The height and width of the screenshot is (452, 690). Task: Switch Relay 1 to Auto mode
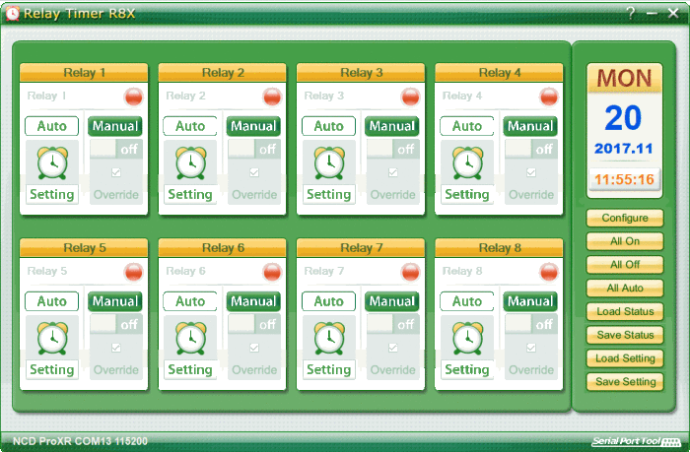[x=52, y=126]
